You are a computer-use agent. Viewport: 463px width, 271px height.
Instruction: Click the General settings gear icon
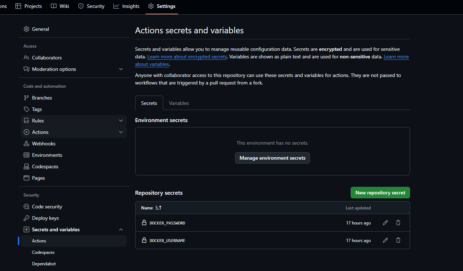[x=26, y=29]
